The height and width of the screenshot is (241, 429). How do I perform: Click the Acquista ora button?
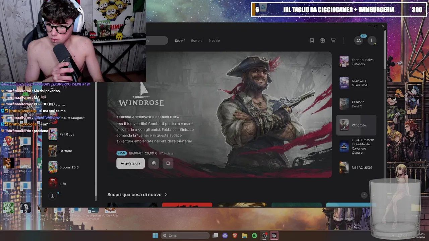131,163
